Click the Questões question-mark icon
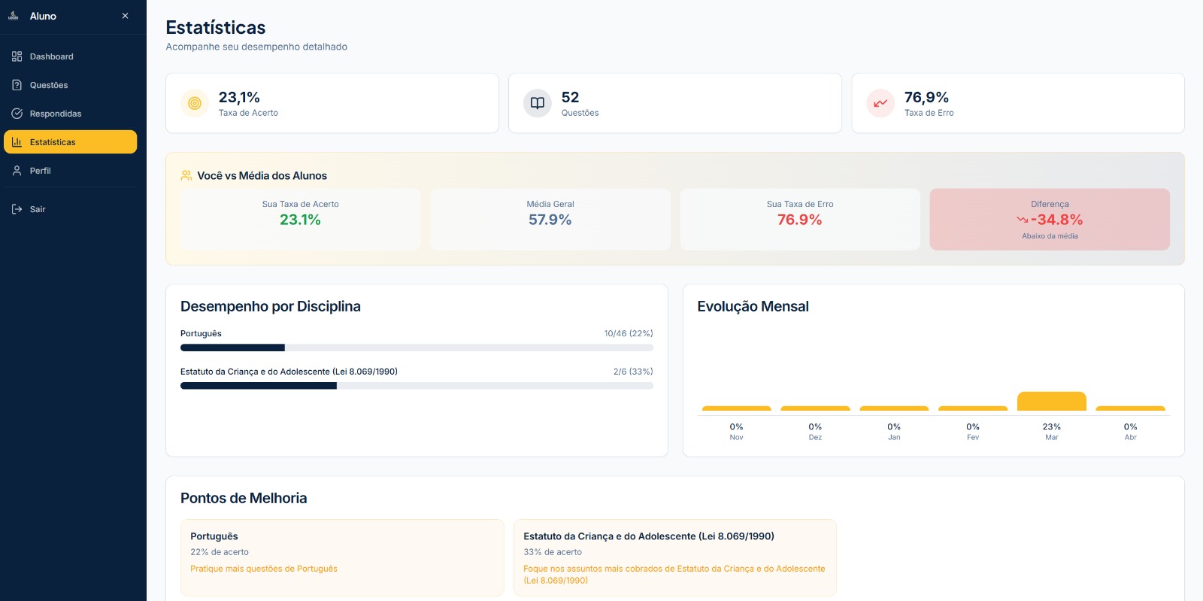 click(17, 85)
